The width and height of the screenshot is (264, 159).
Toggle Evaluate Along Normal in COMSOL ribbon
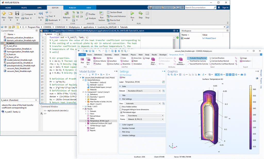pyautogui.click(x=197, y=58)
